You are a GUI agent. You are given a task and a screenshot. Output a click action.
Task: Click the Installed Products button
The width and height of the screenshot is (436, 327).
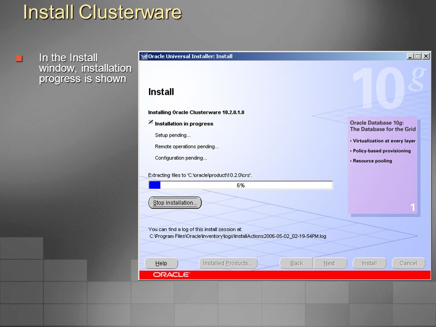(x=228, y=263)
